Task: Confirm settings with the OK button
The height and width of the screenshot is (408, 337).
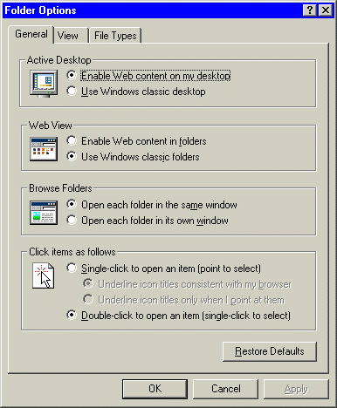Action: point(155,389)
